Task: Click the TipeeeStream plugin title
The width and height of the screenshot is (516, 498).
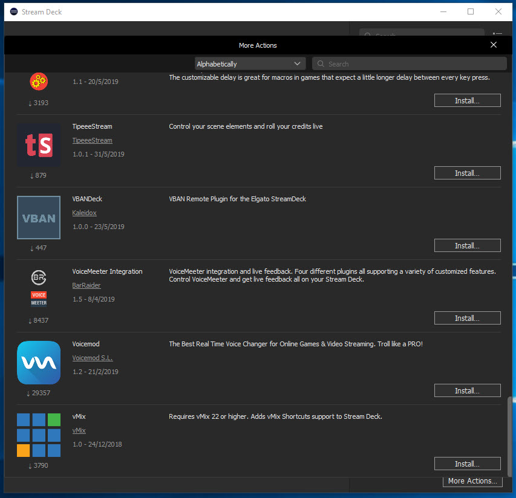Action: click(x=92, y=126)
